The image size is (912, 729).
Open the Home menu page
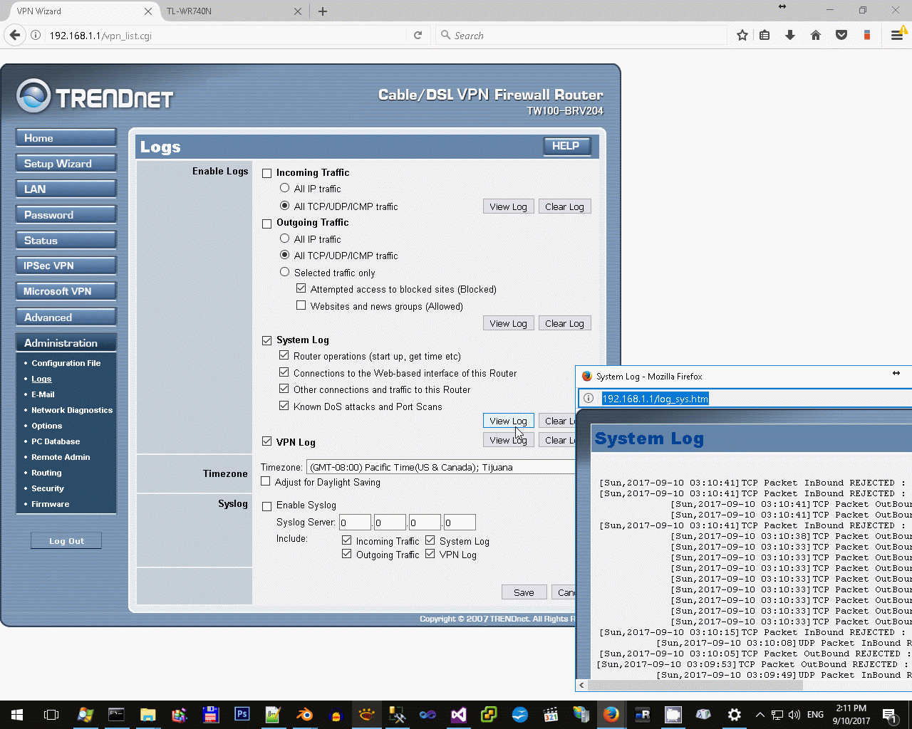66,138
